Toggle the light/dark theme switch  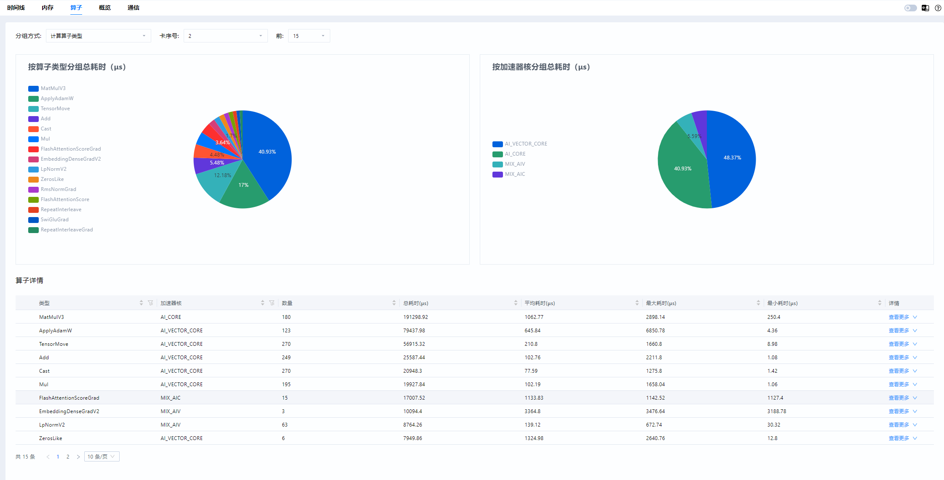910,8
